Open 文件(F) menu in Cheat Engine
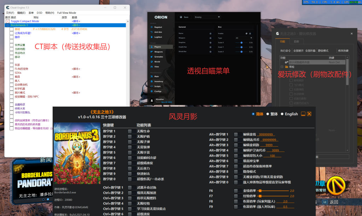This screenshot has height=216, width=362. [x=10, y=13]
